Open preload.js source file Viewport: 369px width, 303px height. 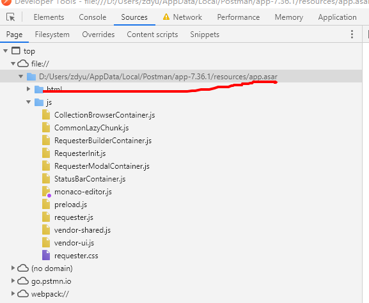pos(70,205)
